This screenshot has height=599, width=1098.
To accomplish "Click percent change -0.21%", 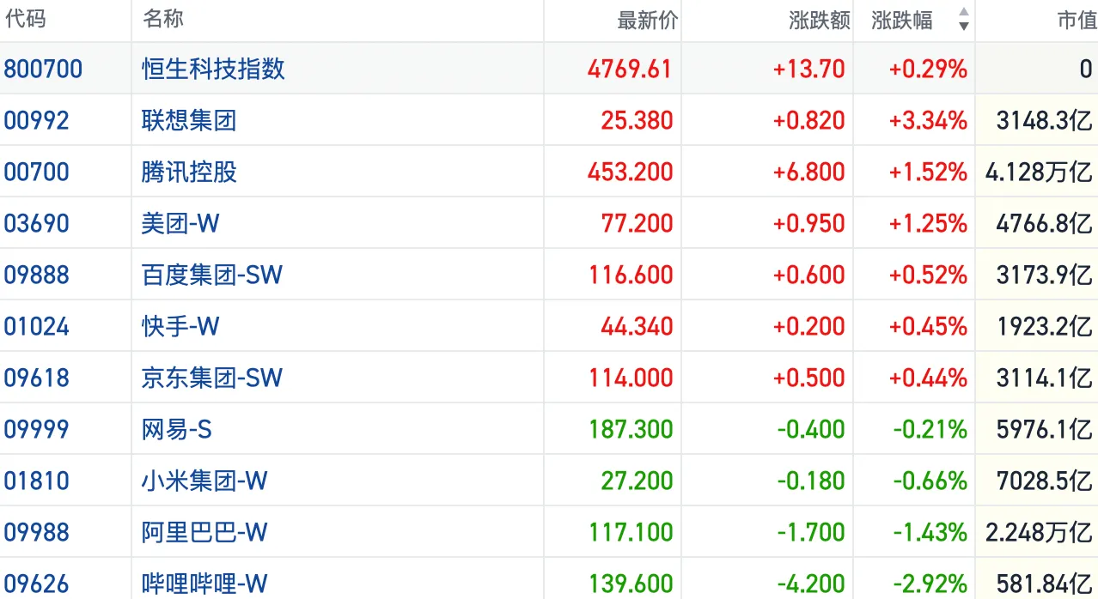I will [930, 429].
